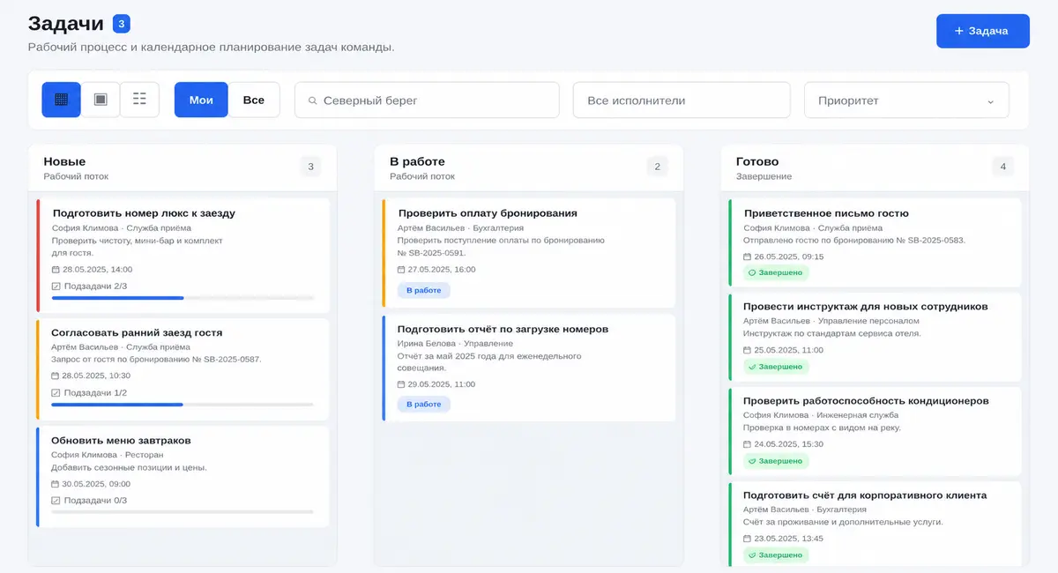Click calendar icon next to 24.05.2025, 15:30
Image resolution: width=1058 pixels, height=573 pixels.
[748, 444]
